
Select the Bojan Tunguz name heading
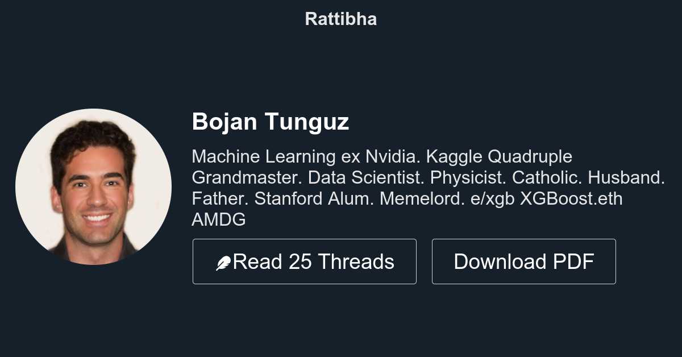[271, 122]
